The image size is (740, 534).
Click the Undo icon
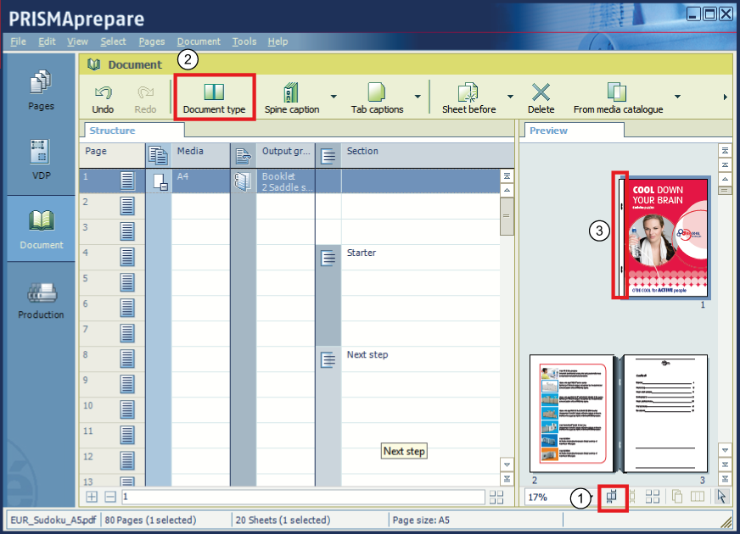pos(103,92)
